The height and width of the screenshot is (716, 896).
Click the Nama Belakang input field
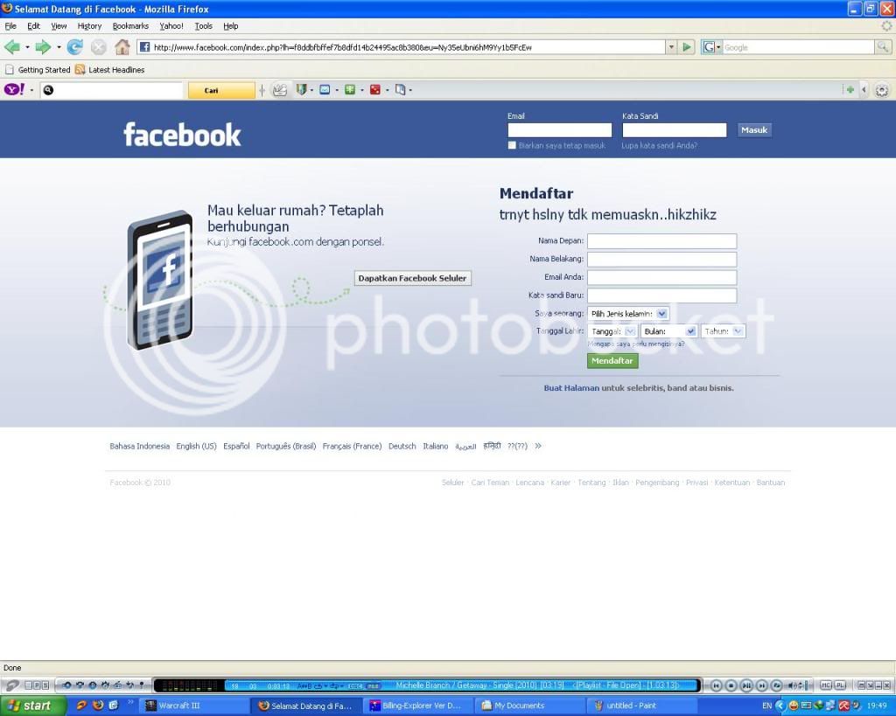[661, 260]
